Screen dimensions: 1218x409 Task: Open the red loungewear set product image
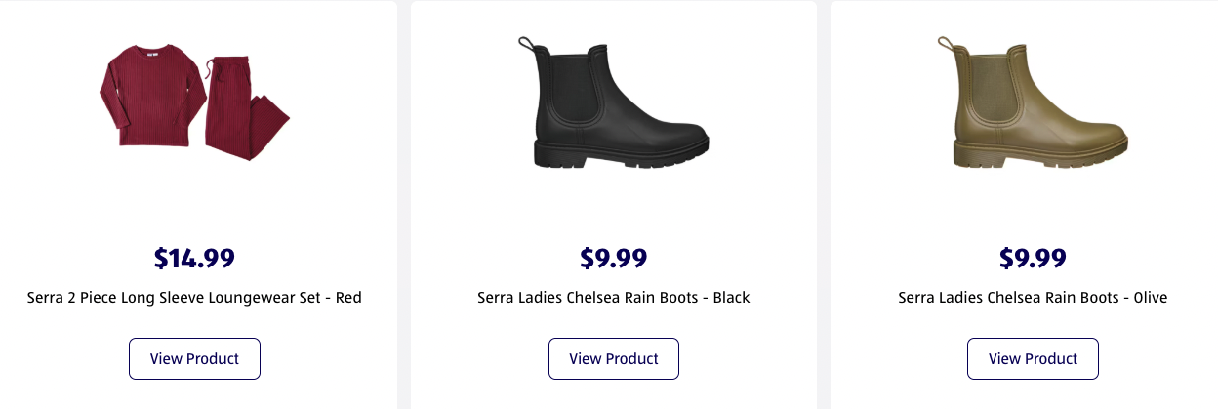[194, 105]
